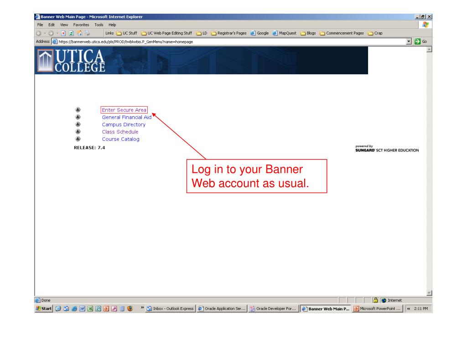Open the Favorites menu
This screenshot has width=467, height=350.
click(x=81, y=25)
